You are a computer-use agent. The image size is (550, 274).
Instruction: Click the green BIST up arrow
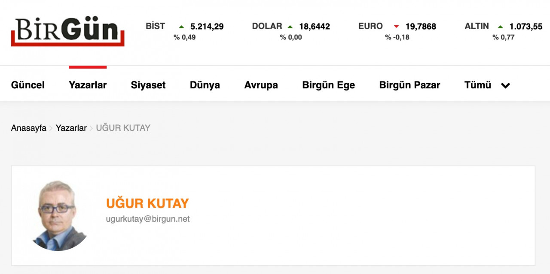point(181,27)
